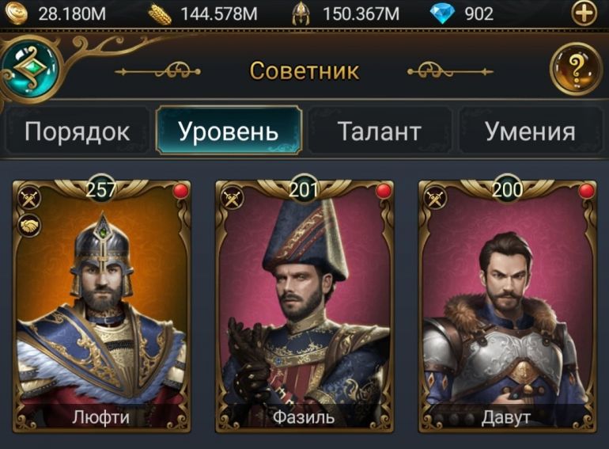Open the question mark help icon
Screen dimensions: 609x449
576,69
